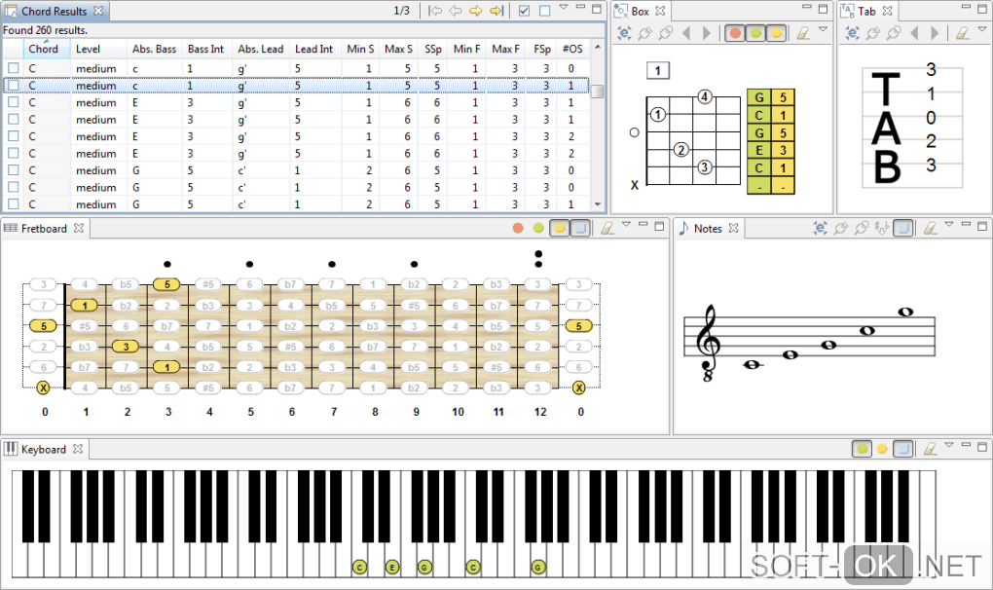Toggle red circle mode in Box toolbar
Screen dimensions: 993x590
(735, 33)
